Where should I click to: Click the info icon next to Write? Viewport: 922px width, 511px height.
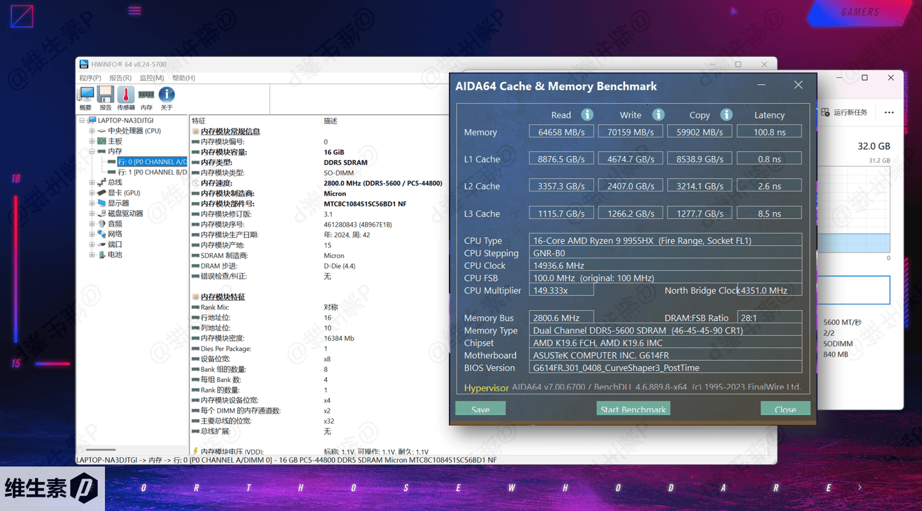658,115
